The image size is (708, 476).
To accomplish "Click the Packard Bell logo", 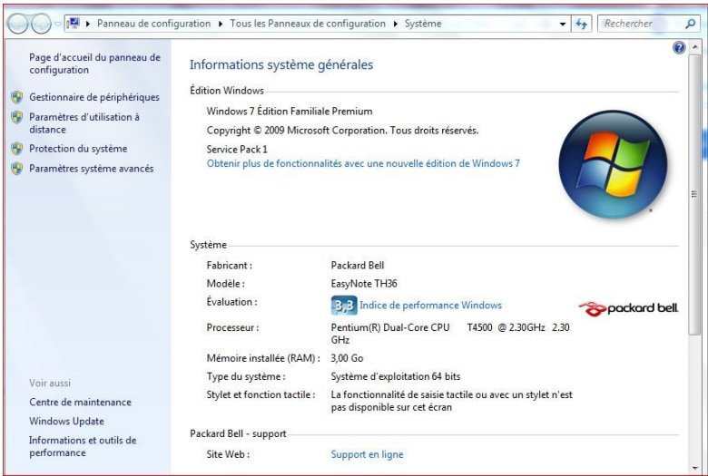I will click(628, 308).
